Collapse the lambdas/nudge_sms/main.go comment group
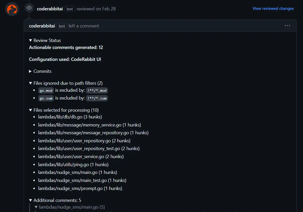 click(x=36, y=207)
